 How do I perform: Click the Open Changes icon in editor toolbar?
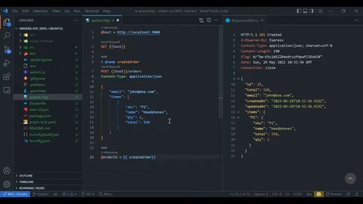point(201,20)
